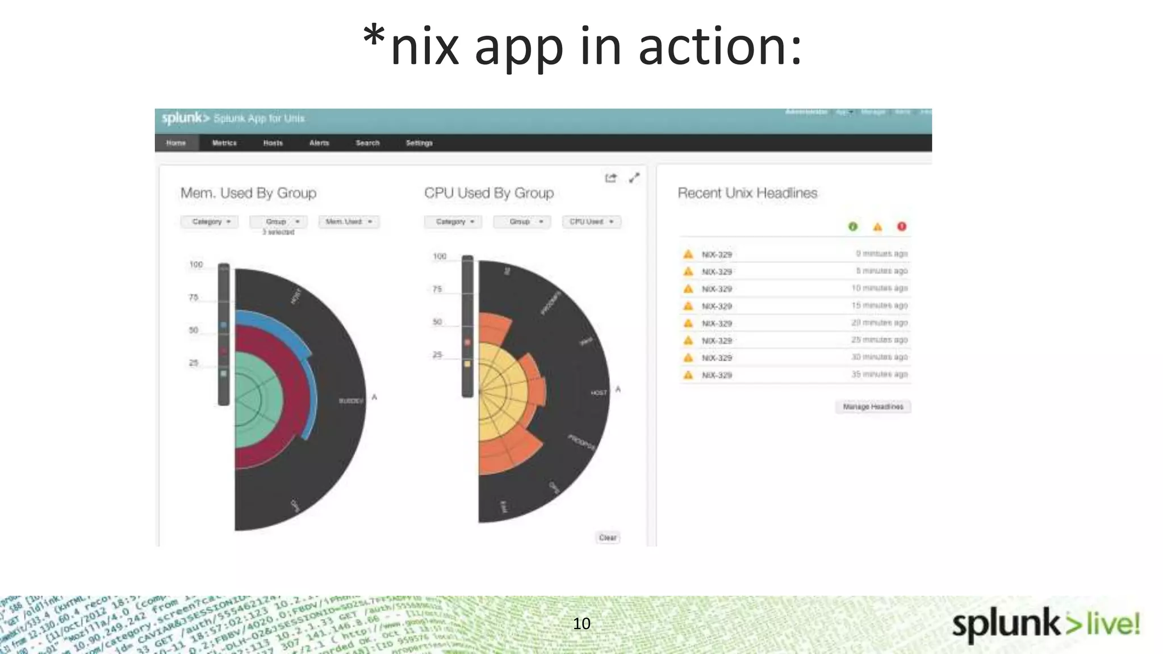Filter headlines by green info icon
The image size is (1163, 654).
point(852,227)
